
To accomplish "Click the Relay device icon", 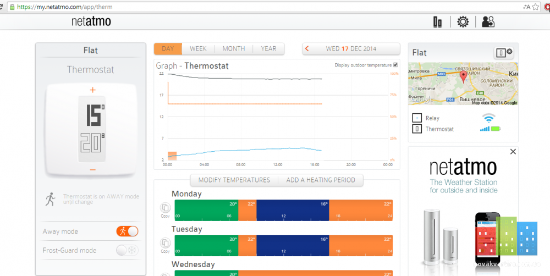I will 417,118.
